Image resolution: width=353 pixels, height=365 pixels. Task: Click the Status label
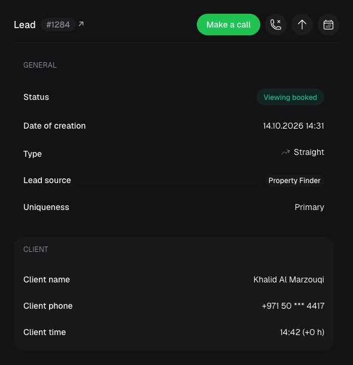point(36,97)
